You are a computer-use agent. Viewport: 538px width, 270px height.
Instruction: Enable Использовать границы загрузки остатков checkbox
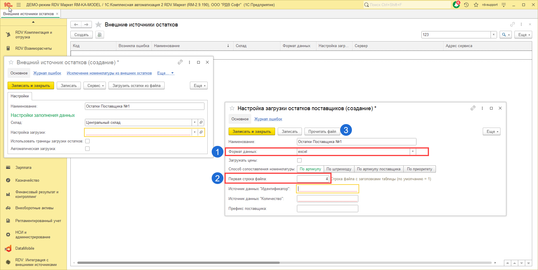87,141
